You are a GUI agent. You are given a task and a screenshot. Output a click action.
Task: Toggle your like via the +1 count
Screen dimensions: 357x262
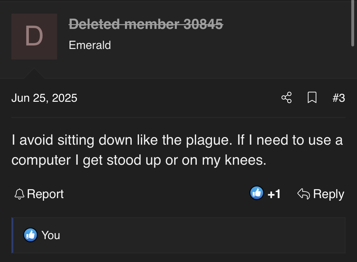274,194
